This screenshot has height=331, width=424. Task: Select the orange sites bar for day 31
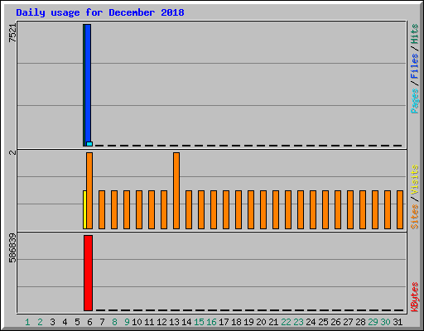coord(400,209)
